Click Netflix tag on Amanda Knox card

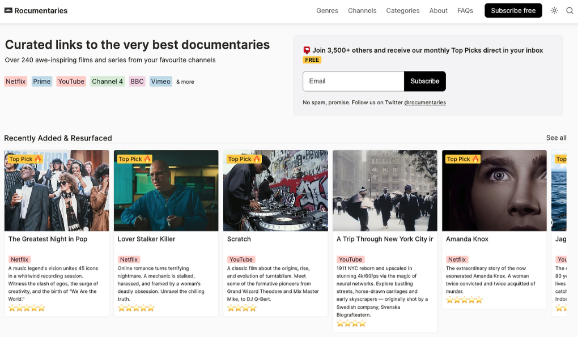coord(457,259)
